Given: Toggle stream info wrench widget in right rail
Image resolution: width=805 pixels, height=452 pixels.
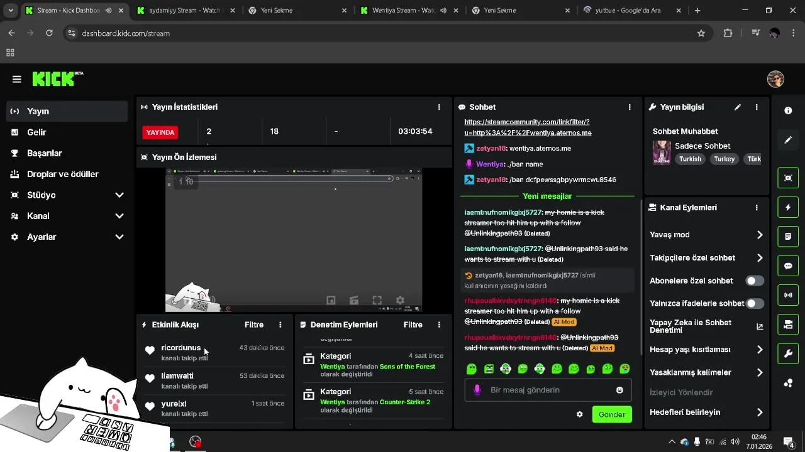Looking at the screenshot, I should (x=788, y=353).
